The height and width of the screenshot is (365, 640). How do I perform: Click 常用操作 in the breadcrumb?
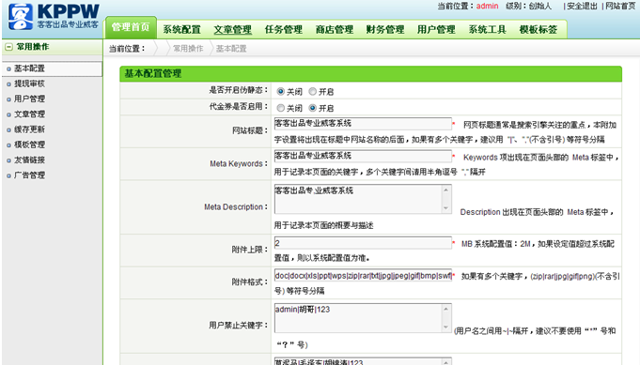(x=188, y=49)
